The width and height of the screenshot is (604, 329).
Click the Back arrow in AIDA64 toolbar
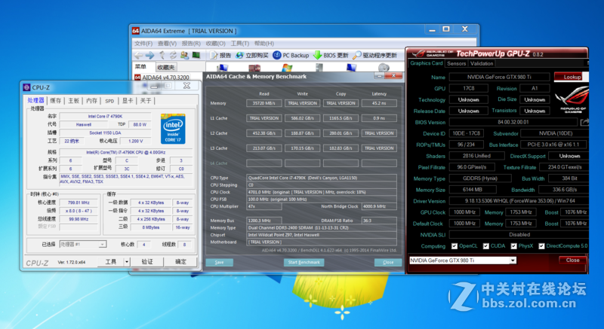click(x=138, y=55)
